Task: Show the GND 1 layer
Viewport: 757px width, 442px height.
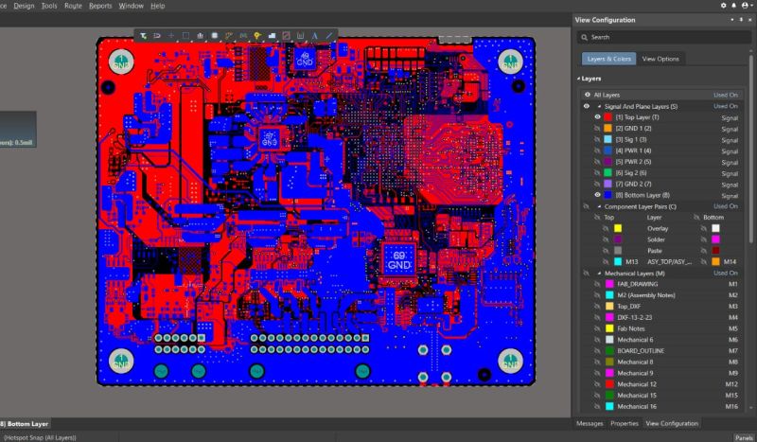Action: coord(596,128)
